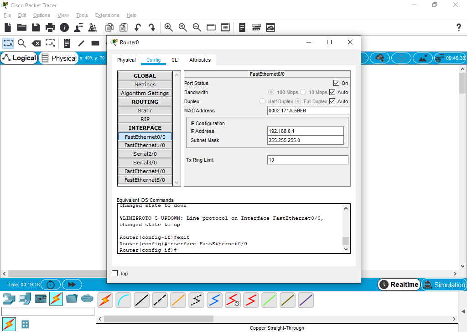Pick the Delete tool
The height and width of the screenshot is (332, 467).
click(x=36, y=43)
